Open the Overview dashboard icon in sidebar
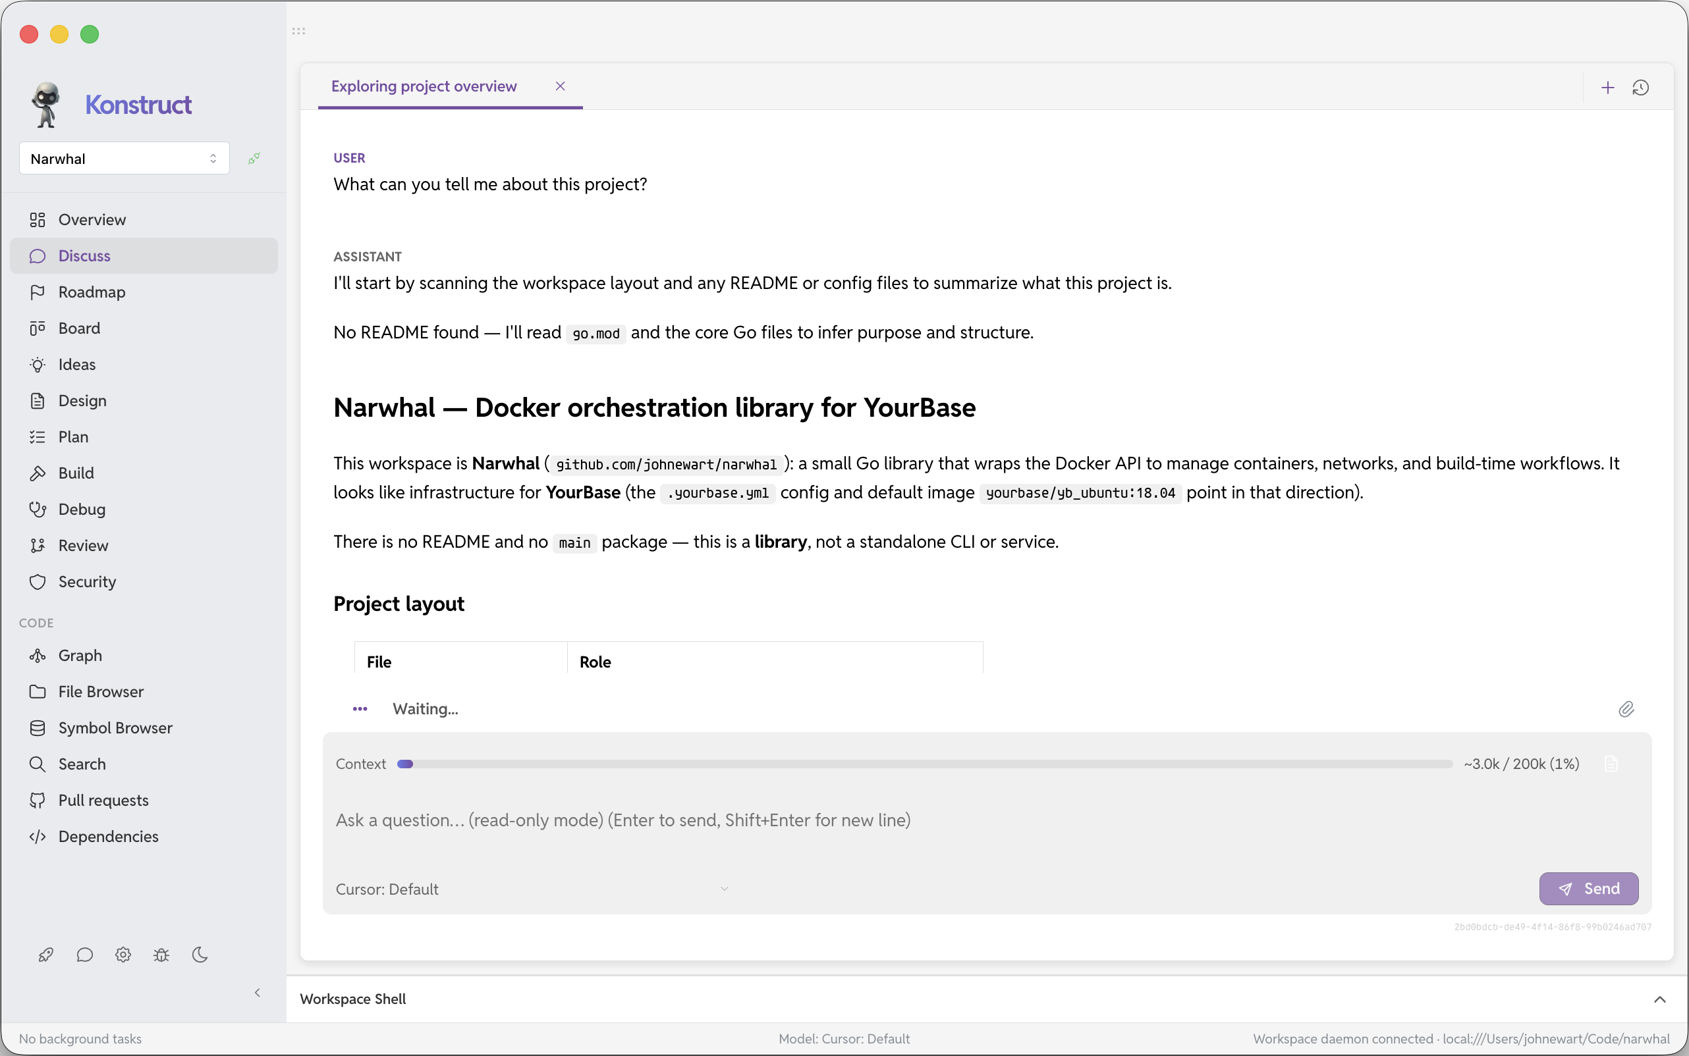Screen dimensions: 1689x1056 (37, 220)
